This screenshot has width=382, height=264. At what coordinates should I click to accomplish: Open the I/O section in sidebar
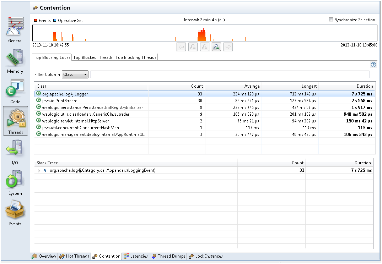click(x=15, y=152)
